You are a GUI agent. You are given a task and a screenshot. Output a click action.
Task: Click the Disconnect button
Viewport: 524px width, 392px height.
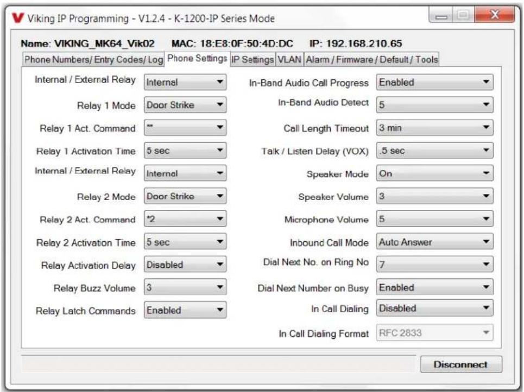(461, 364)
